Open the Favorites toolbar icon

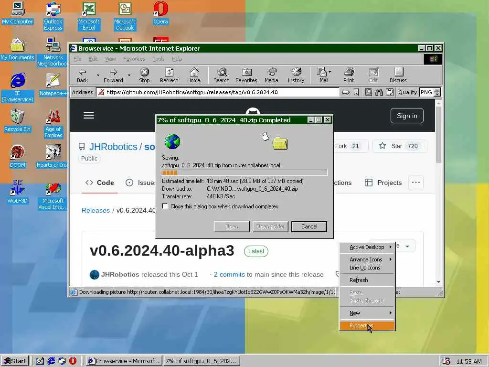[x=246, y=75]
